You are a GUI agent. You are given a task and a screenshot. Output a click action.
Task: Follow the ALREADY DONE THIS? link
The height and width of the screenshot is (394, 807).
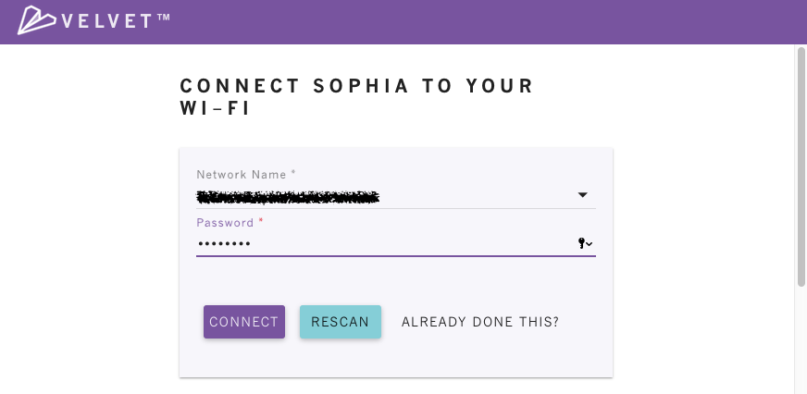coord(480,322)
